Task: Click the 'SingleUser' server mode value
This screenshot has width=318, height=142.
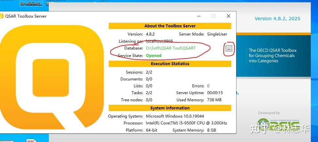Action: [217, 34]
